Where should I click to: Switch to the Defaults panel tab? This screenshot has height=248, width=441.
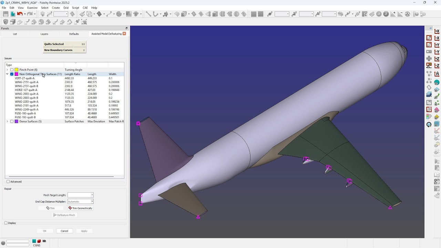(x=74, y=34)
